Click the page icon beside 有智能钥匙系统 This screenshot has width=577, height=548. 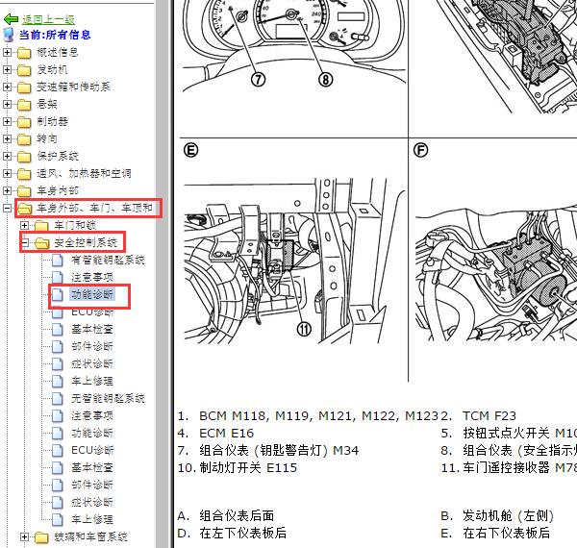point(59,261)
